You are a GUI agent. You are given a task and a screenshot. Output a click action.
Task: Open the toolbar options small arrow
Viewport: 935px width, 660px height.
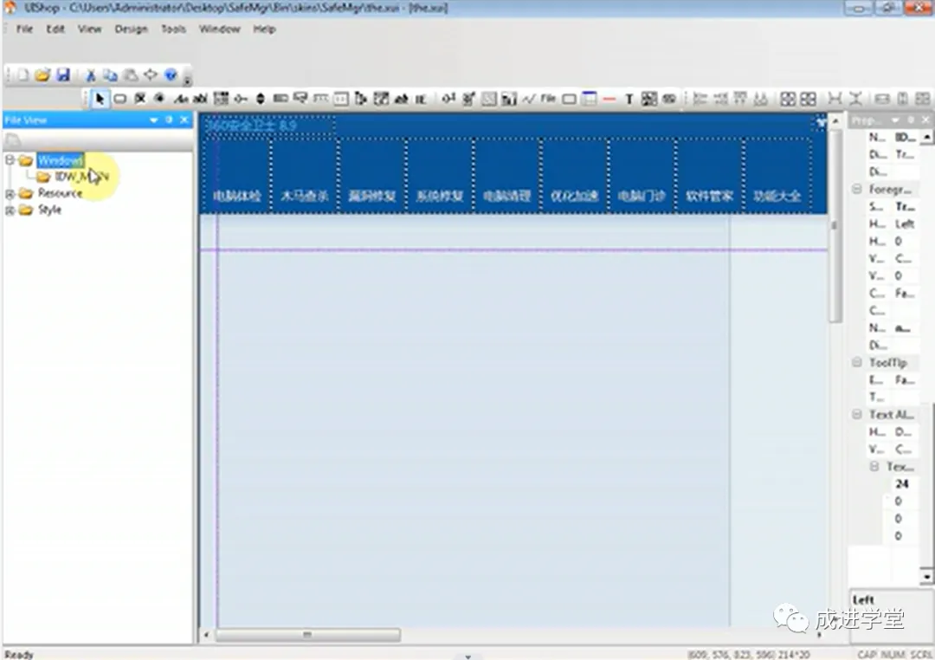tap(187, 80)
